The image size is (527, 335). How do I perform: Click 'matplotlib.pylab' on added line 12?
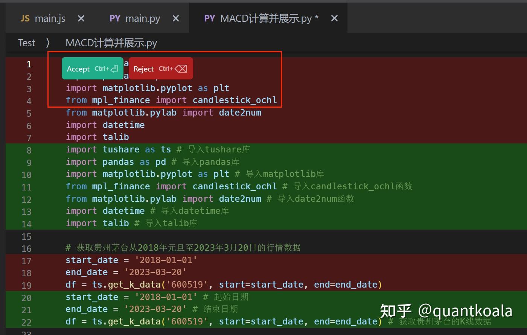134,199
